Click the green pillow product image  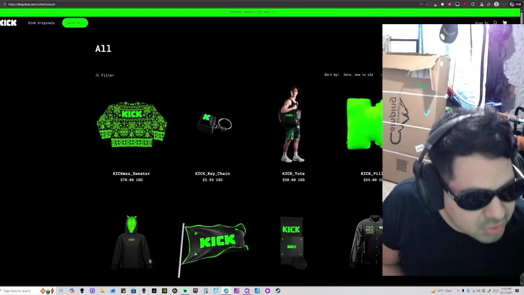(364, 124)
